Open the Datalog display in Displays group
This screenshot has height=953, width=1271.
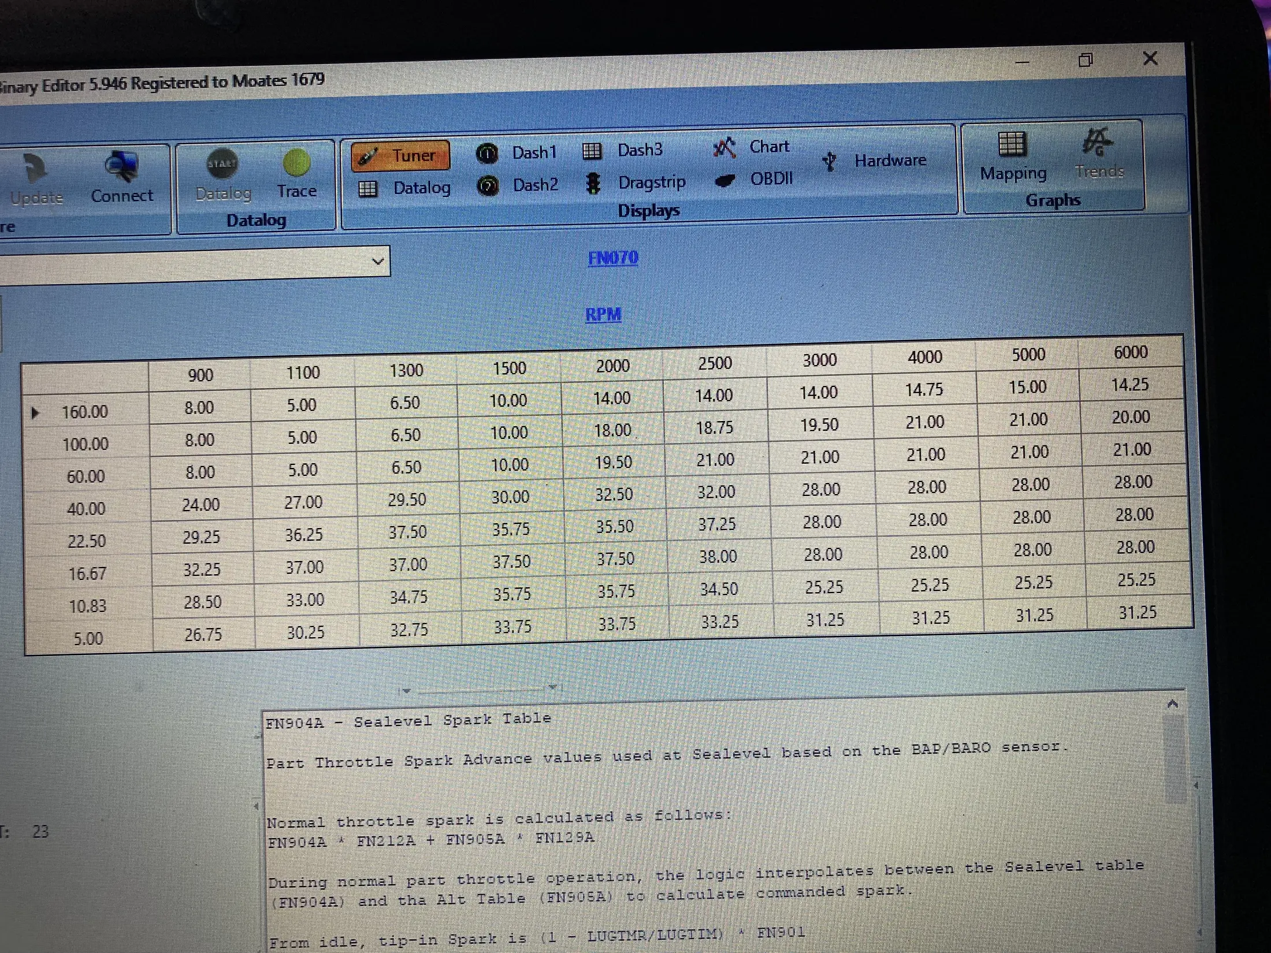[x=404, y=188]
